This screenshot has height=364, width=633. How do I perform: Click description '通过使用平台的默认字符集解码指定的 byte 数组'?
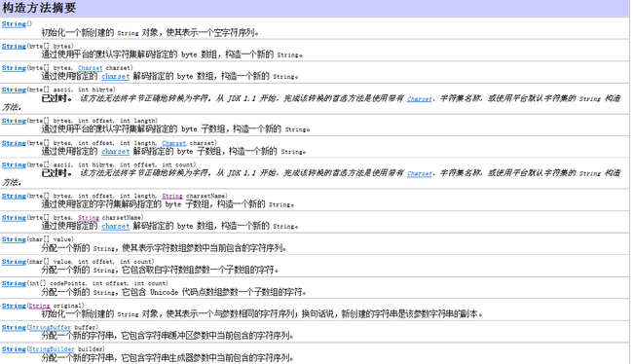pyautogui.click(x=130, y=55)
